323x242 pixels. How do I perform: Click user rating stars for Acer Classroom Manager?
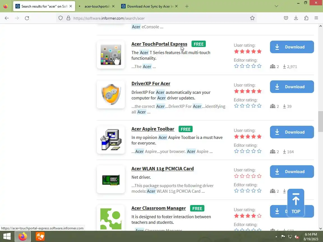tap(248, 216)
